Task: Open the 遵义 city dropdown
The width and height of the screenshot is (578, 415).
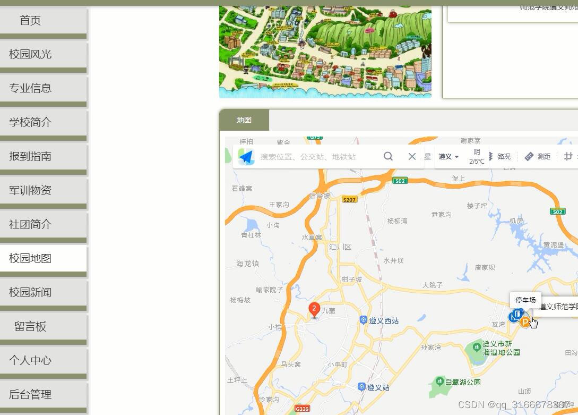Action: pos(447,156)
